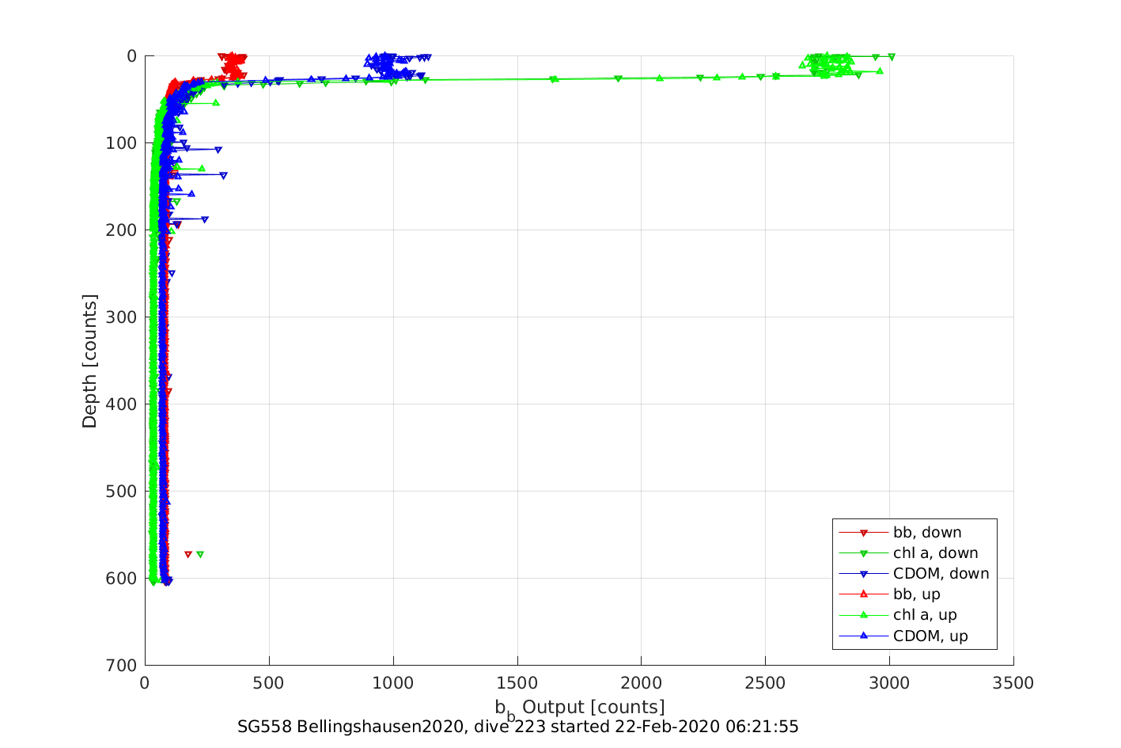
Task: Click the 200 tick label on the Depth axis
Action: pyautogui.click(x=122, y=230)
